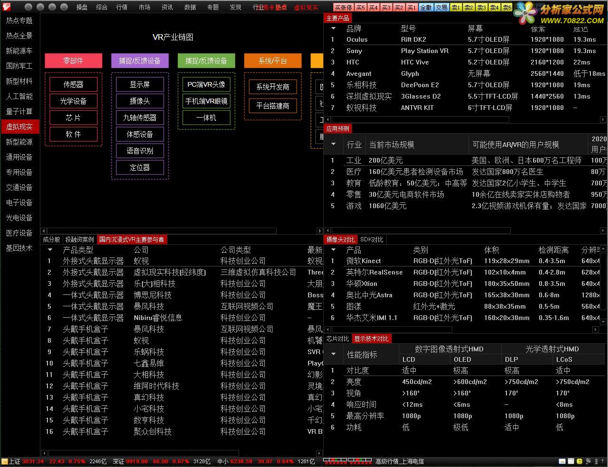Open dropdown arrow in 性能指标 table header
Screen dimensions: 608x467
[333, 354]
